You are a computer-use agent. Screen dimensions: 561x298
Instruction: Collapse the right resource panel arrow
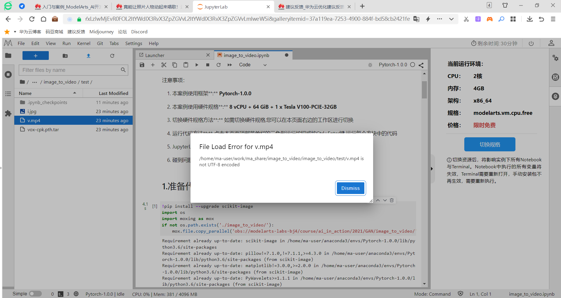432,169
